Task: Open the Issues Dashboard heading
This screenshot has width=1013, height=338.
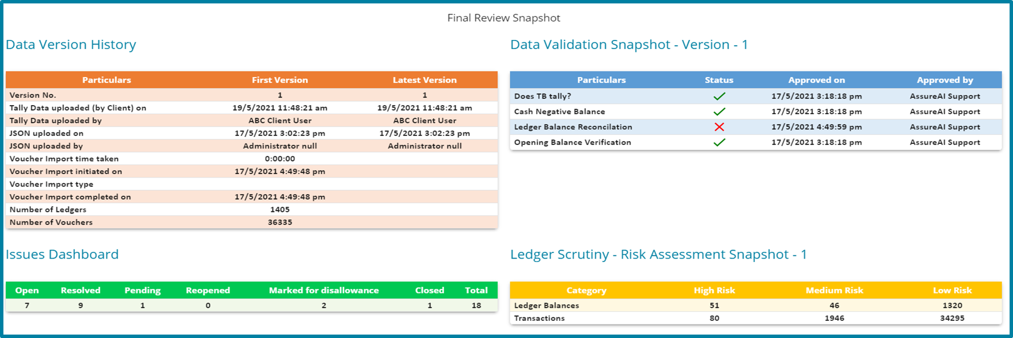Action: click(62, 255)
